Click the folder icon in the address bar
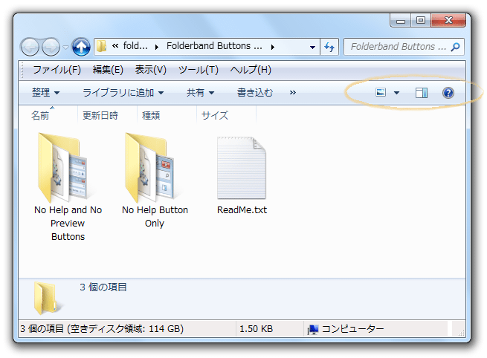 (x=101, y=47)
